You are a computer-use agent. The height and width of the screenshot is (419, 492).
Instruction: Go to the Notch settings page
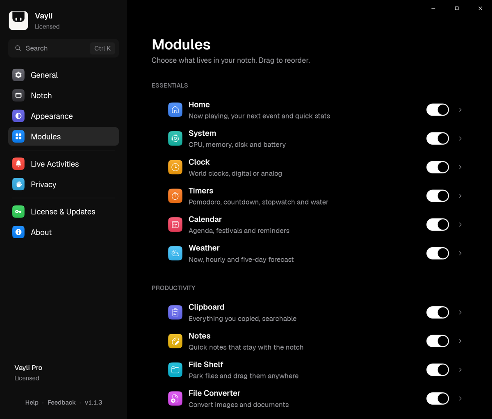click(x=64, y=96)
